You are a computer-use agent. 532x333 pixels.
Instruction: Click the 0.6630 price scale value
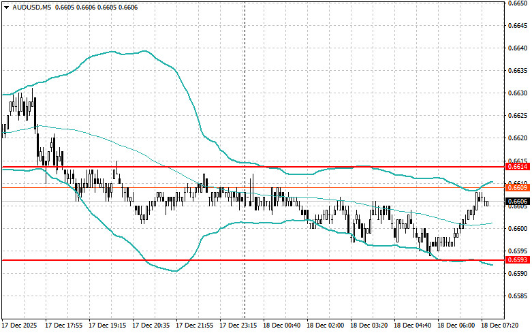(x=518, y=93)
